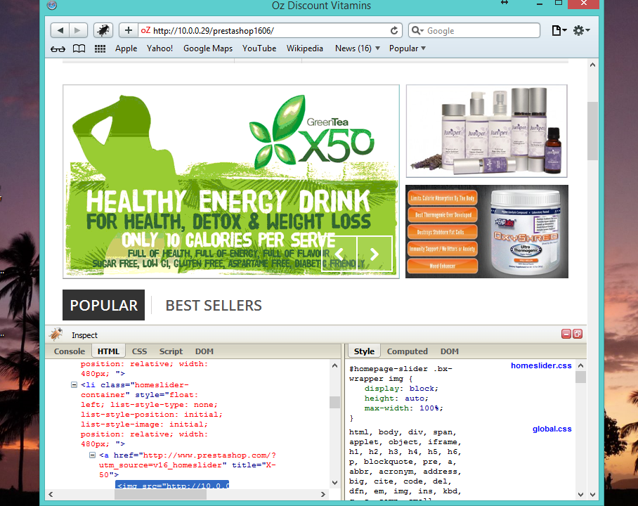The image size is (638, 506).
Task: Click the 'max-width: 100%;' CSS property
Action: click(403, 408)
